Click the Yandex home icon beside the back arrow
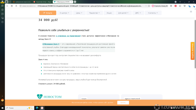 tap(12, 6)
